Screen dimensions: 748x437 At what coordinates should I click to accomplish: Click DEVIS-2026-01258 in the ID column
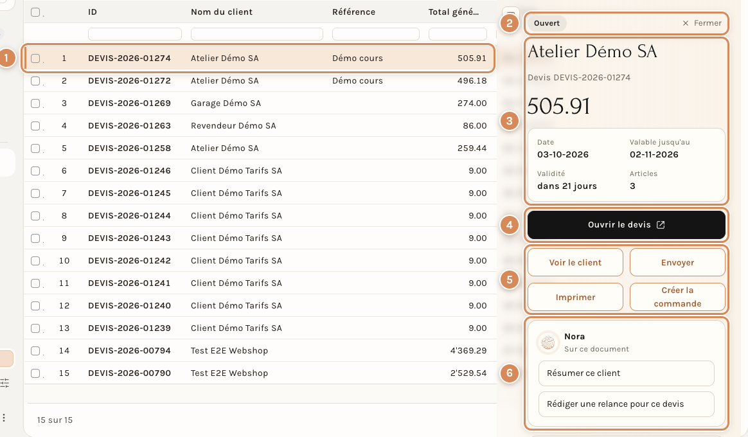tap(129, 148)
